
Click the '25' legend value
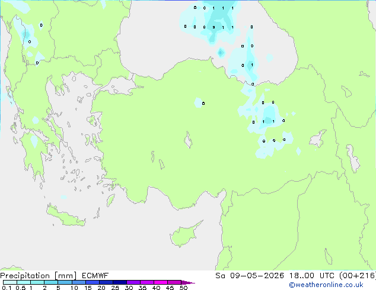pos(115,288)
